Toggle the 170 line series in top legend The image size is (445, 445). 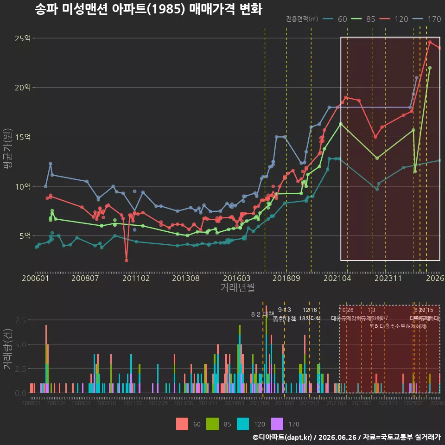coord(426,19)
